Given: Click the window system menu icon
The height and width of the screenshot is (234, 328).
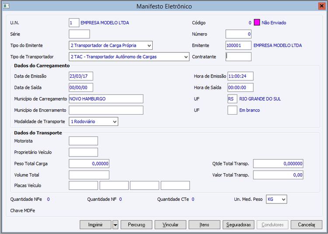Looking at the screenshot, I should 5,6.
